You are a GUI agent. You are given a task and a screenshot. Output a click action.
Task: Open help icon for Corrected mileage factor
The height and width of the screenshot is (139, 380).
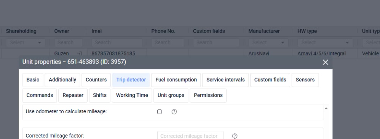pos(235,136)
